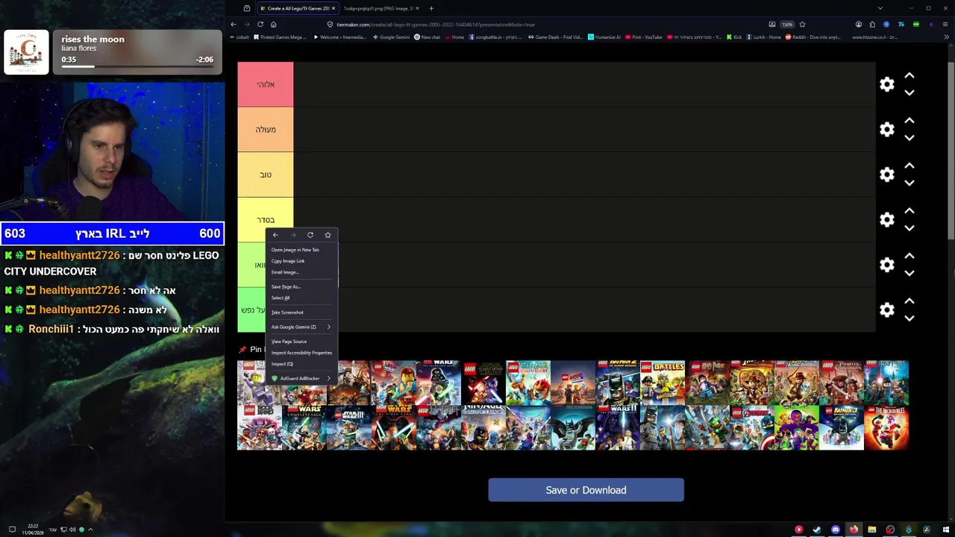Bookmark this page with toolbar star
The image size is (955, 537).
coord(802,24)
